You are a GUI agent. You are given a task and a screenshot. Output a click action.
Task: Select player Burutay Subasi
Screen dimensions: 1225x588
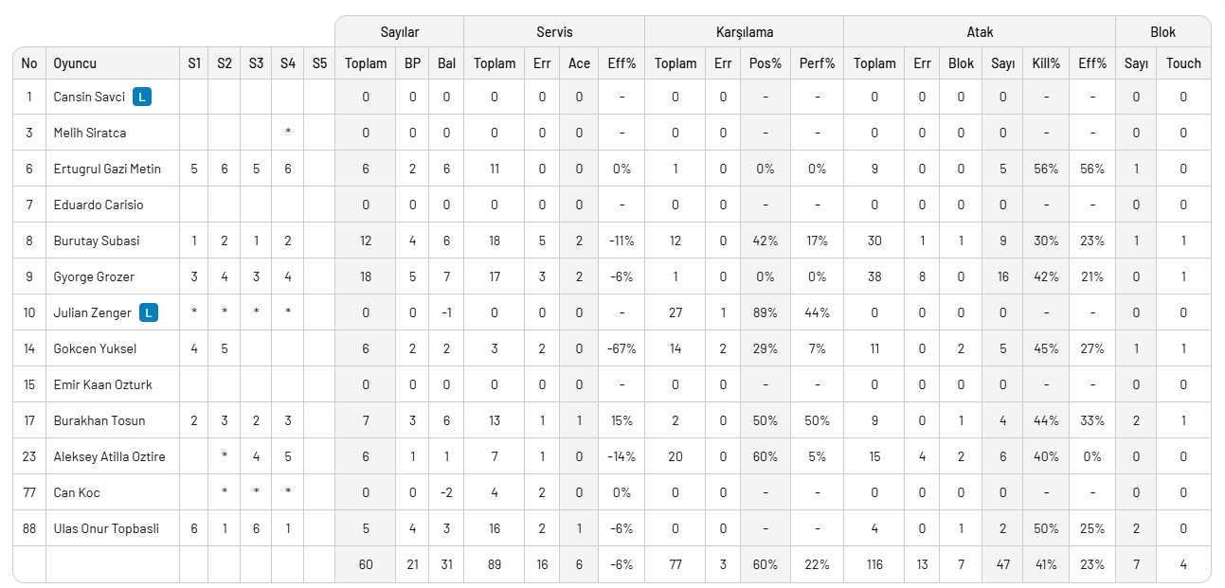[96, 241]
